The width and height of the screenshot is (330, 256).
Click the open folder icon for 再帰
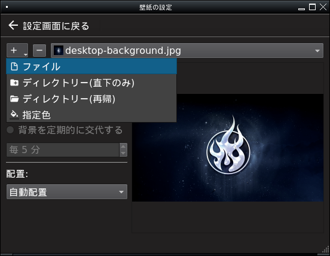tap(14, 99)
